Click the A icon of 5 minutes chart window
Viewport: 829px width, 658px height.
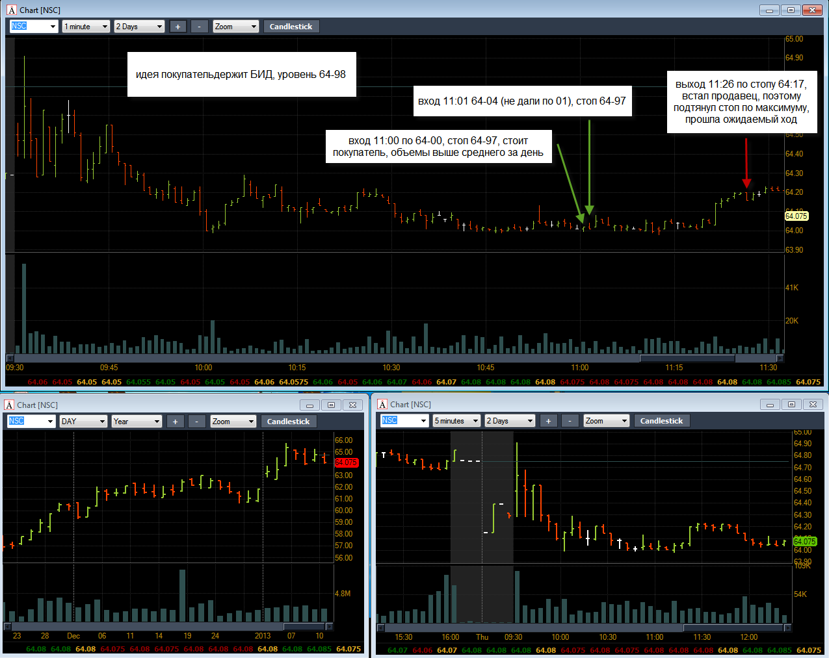click(382, 404)
